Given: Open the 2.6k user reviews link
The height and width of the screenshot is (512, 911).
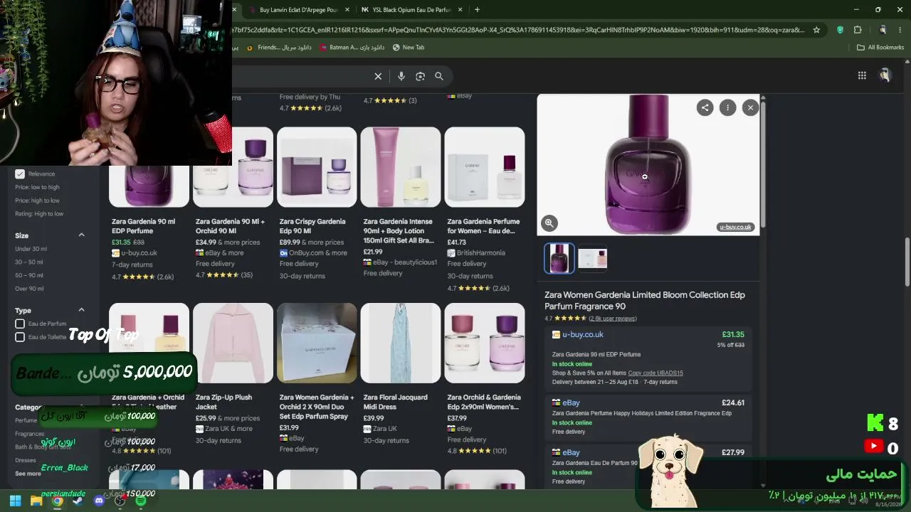Looking at the screenshot, I should [613, 319].
